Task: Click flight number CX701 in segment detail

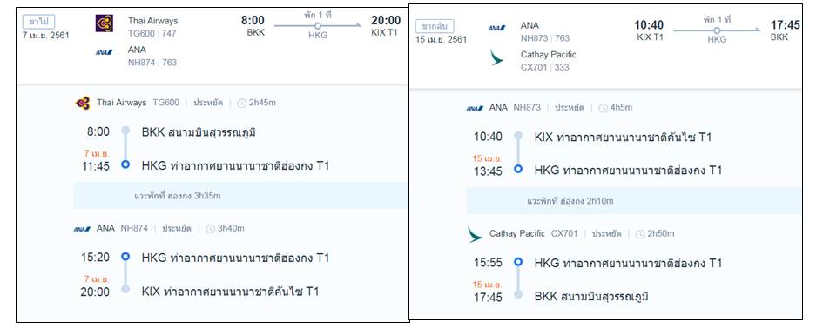Action: coord(564,233)
